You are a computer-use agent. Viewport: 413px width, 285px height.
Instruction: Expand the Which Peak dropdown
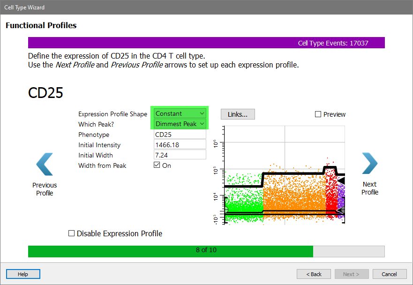pyautogui.click(x=180, y=124)
